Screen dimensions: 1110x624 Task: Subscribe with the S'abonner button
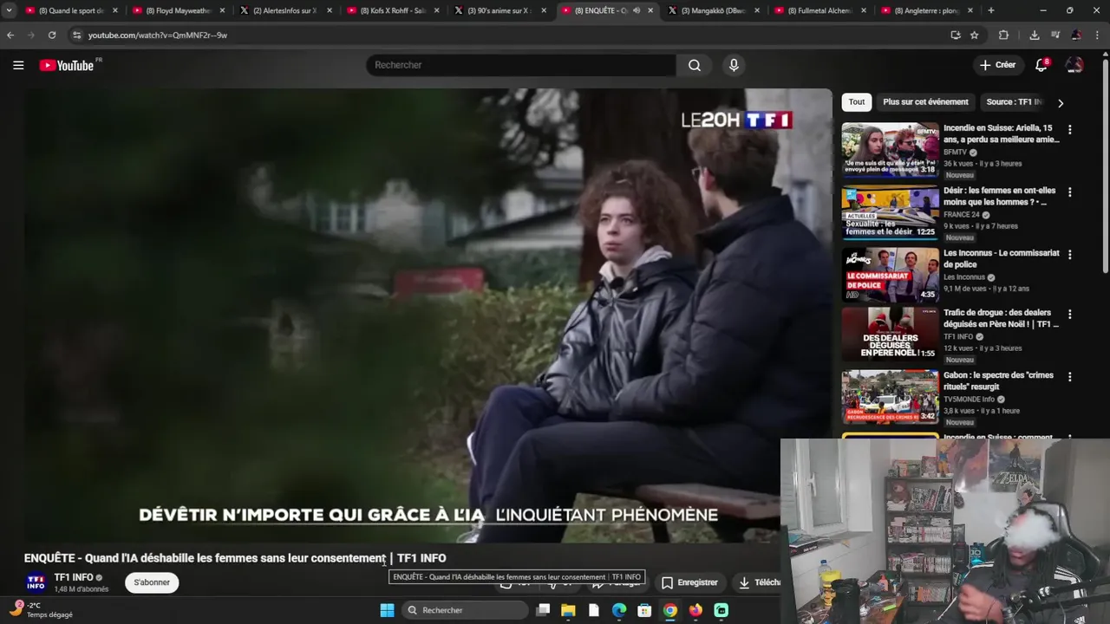click(x=152, y=582)
